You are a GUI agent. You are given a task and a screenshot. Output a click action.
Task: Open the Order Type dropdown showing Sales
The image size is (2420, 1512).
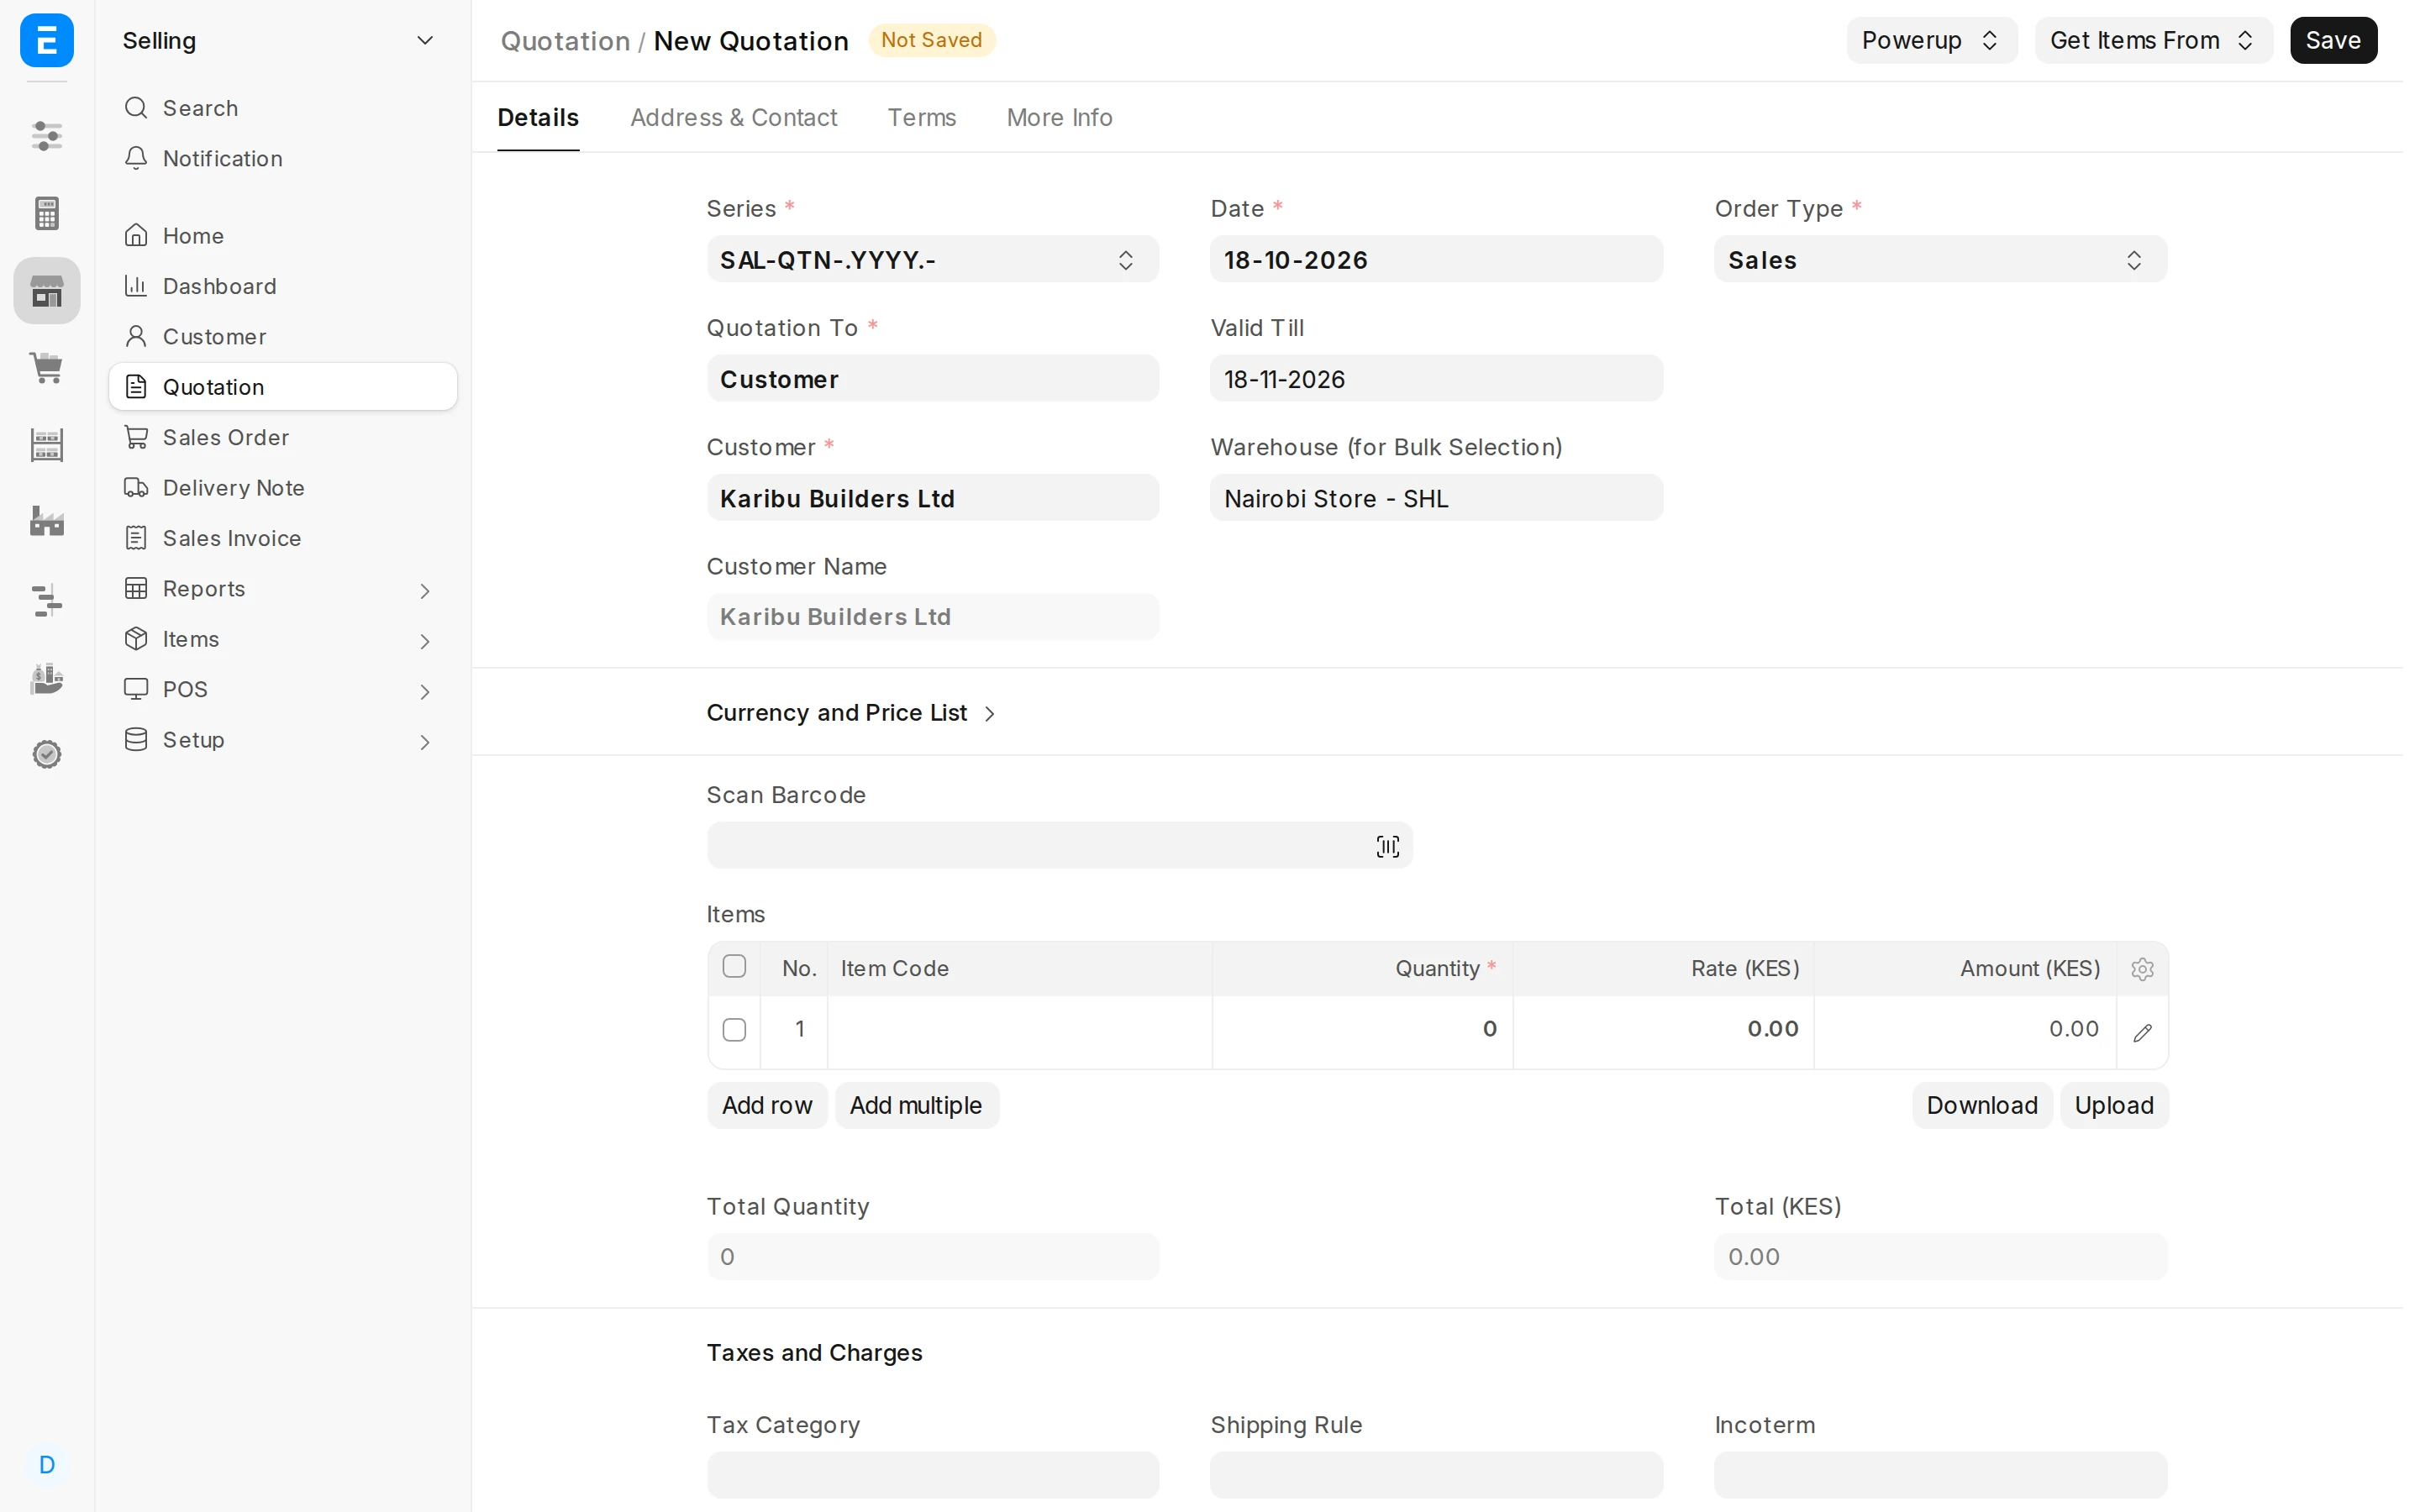(x=1939, y=260)
